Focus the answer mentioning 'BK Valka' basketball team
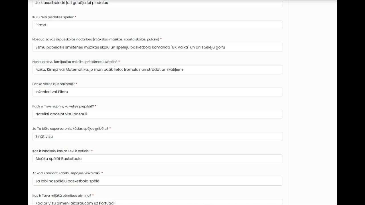 [157, 47]
